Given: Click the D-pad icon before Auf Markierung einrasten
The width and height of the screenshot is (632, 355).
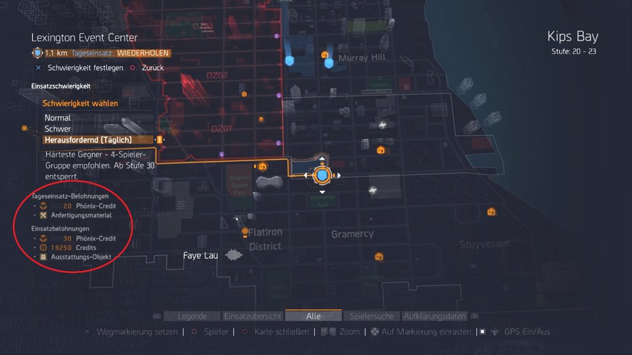Looking at the screenshot, I should tap(375, 331).
